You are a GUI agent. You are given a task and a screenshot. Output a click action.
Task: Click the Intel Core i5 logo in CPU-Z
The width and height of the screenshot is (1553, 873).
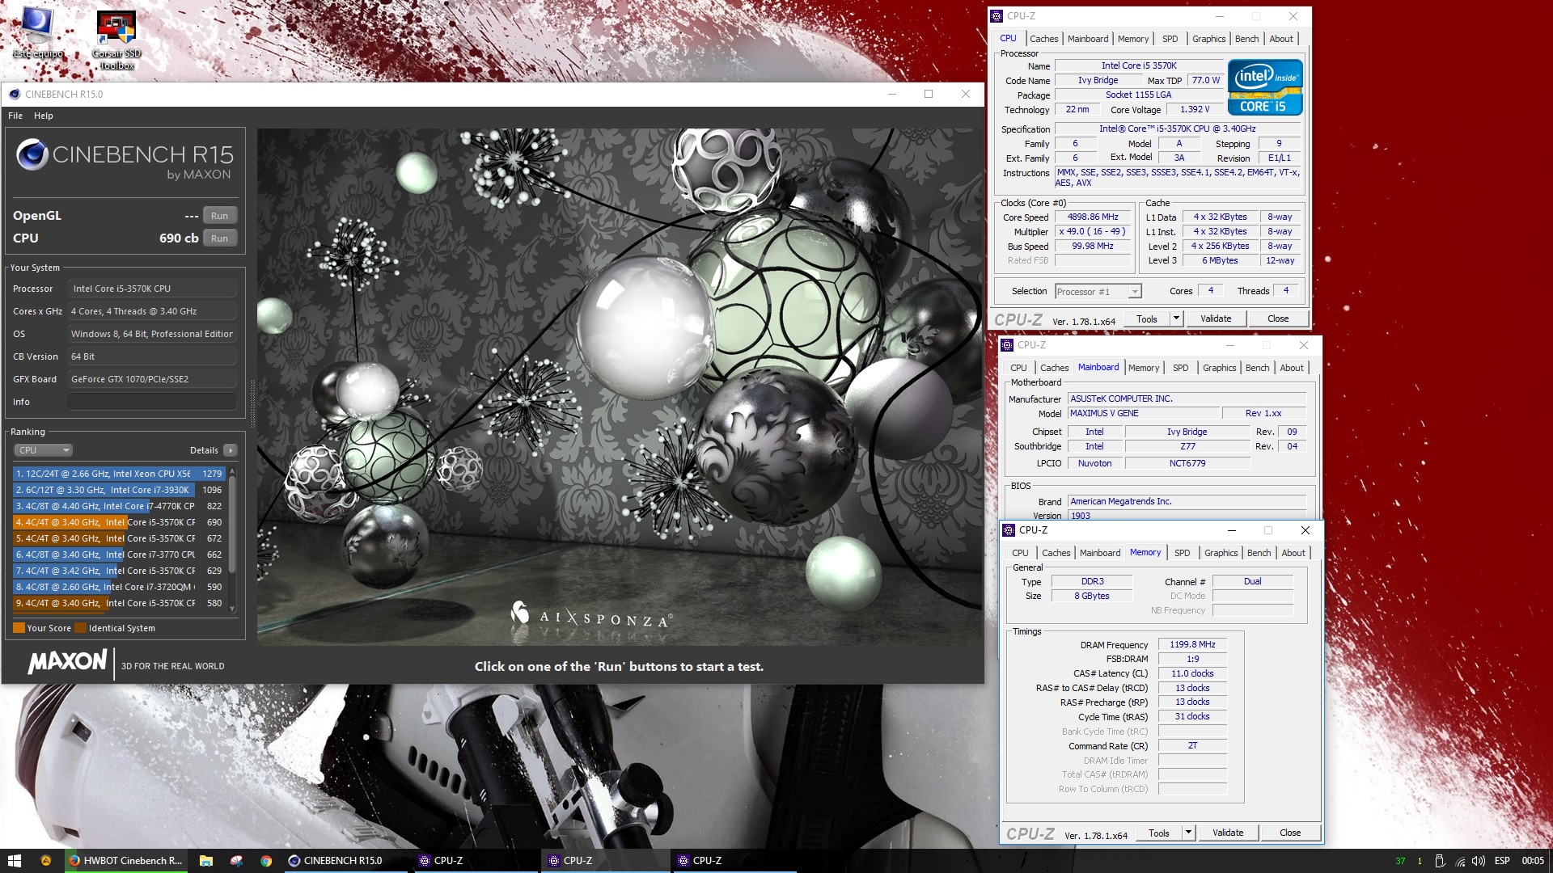pyautogui.click(x=1265, y=87)
